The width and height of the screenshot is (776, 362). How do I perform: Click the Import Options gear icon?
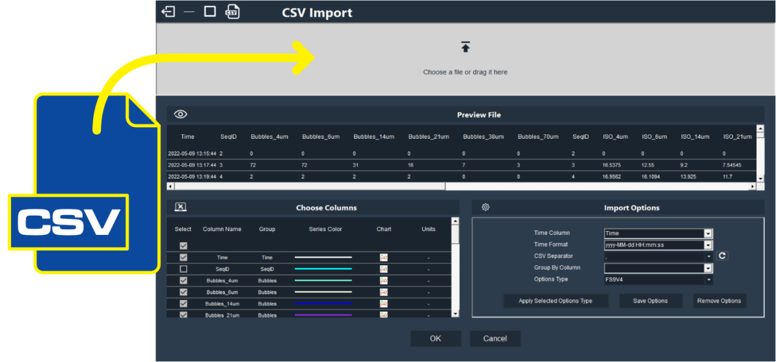tap(486, 207)
